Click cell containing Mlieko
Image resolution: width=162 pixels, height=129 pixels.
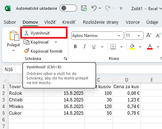(26, 106)
